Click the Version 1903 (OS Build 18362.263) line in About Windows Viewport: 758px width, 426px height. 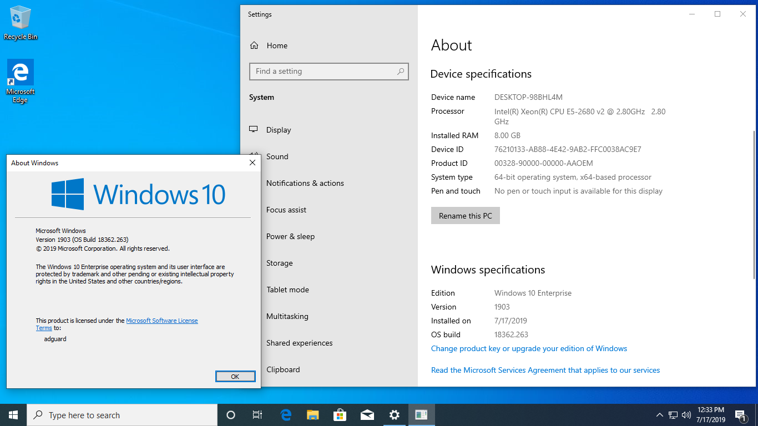[82, 240]
